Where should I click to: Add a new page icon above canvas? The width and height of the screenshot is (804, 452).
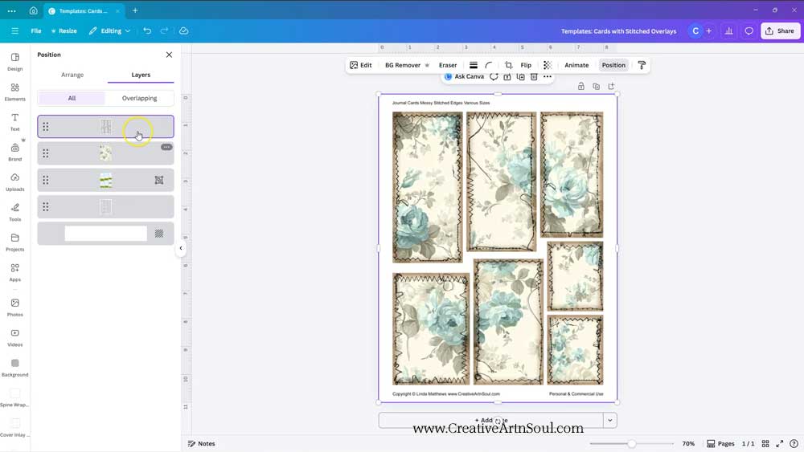[x=611, y=87]
